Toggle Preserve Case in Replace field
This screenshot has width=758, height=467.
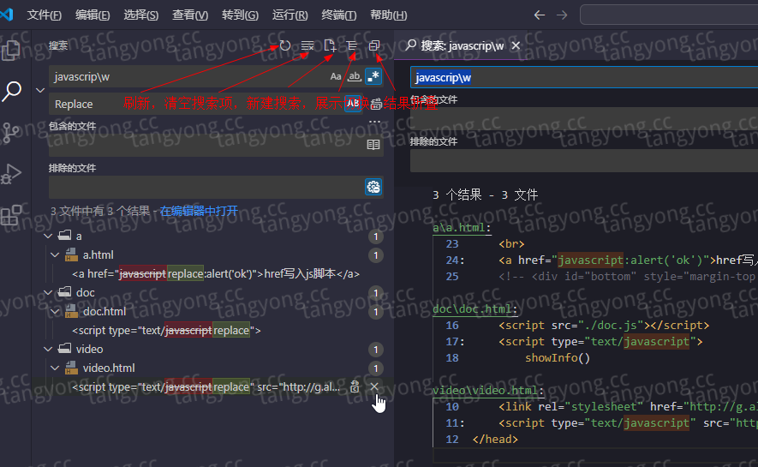point(353,104)
